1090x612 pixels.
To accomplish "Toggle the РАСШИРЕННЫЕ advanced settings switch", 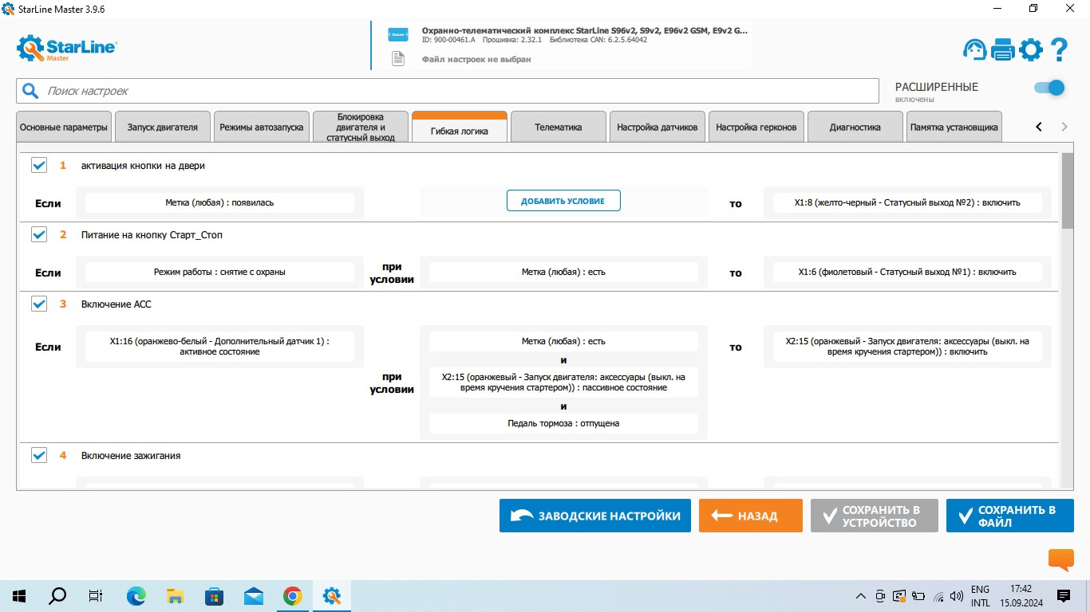I will (1049, 88).
